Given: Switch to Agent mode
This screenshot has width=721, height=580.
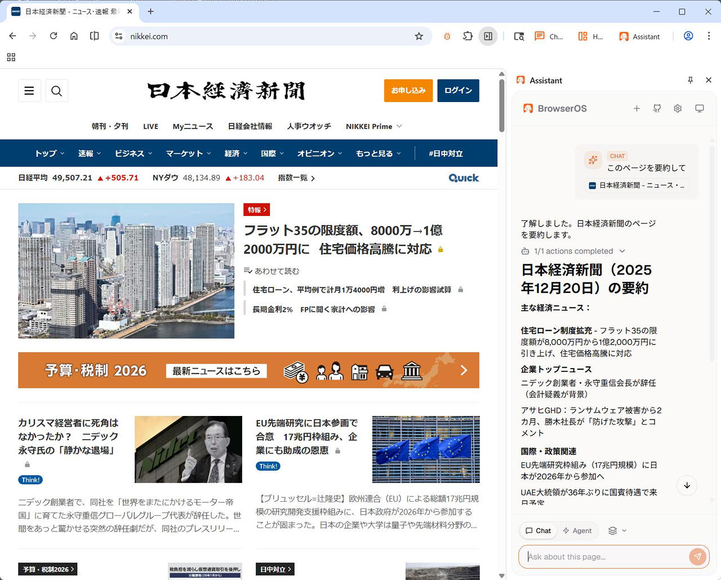Looking at the screenshot, I should pos(577,530).
